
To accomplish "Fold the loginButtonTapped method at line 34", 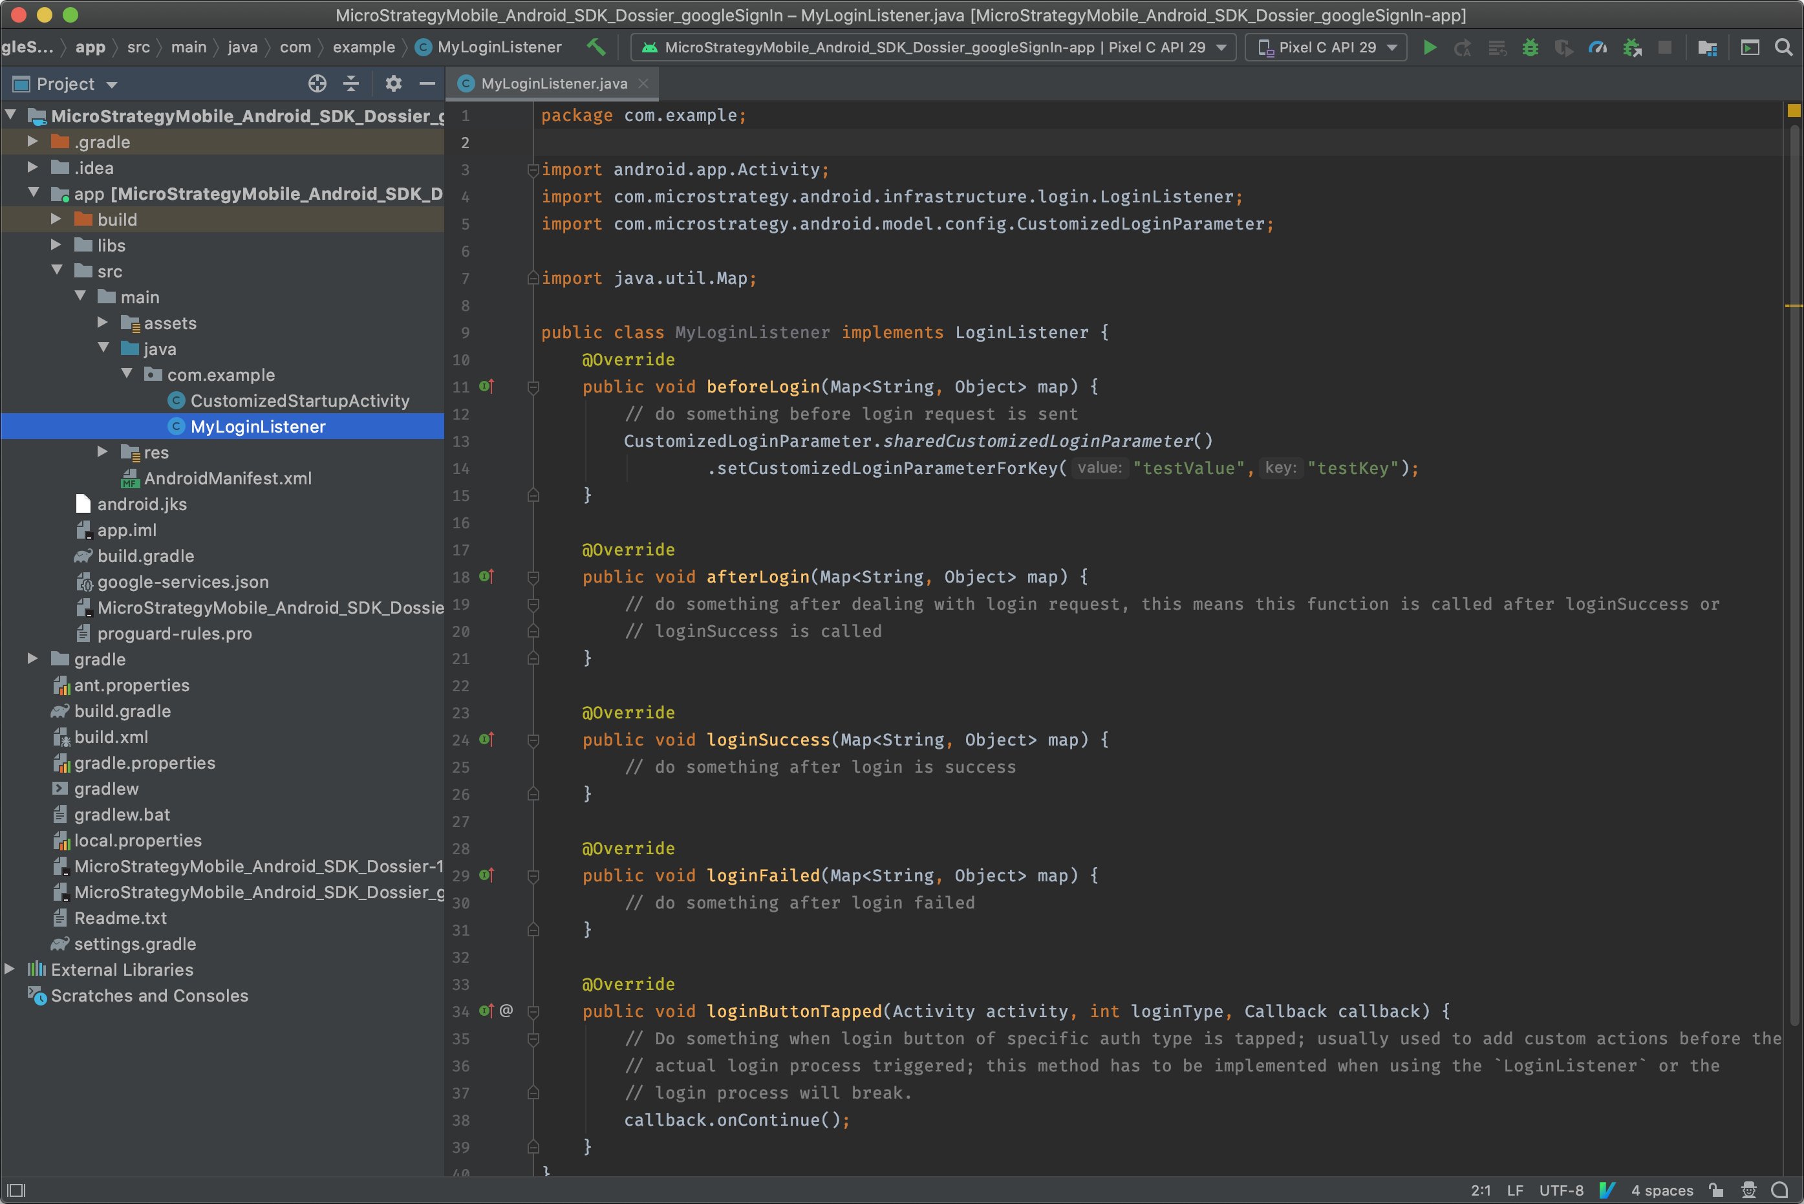I will (x=533, y=1012).
